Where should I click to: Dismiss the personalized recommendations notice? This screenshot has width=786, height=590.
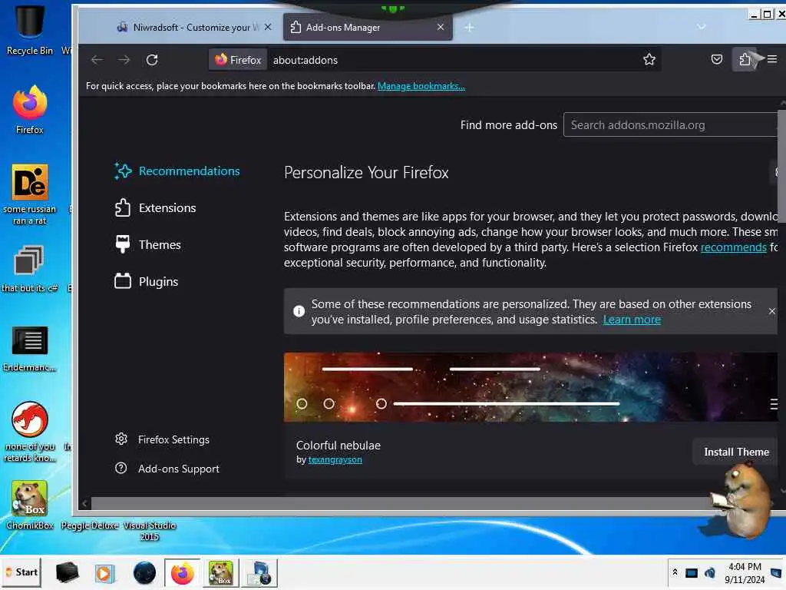click(x=771, y=311)
